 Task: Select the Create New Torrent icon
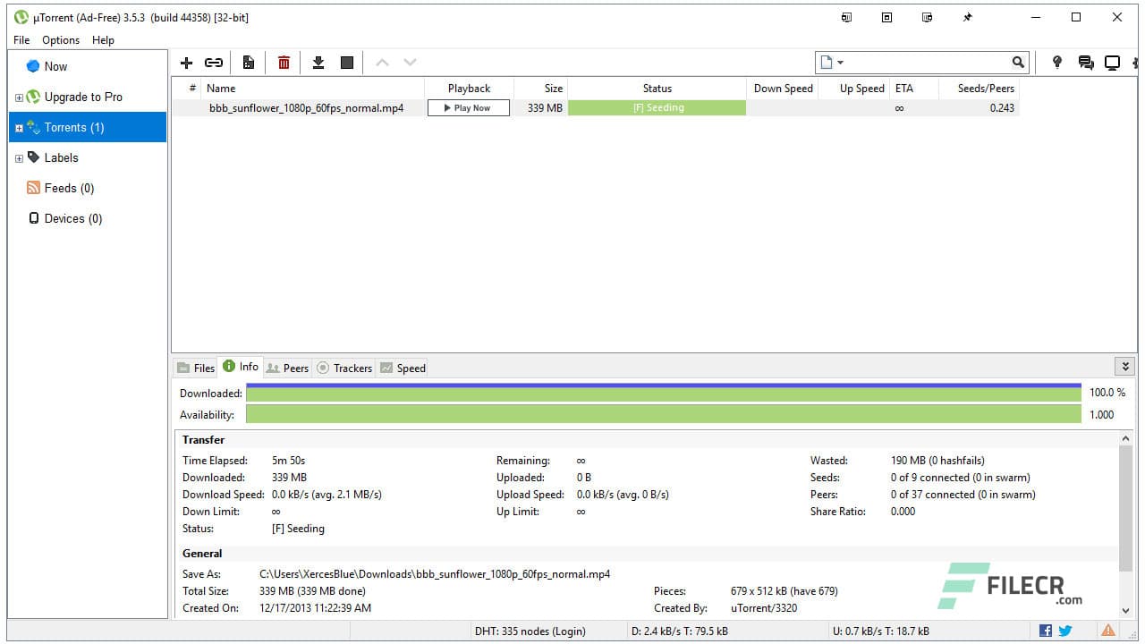click(249, 63)
